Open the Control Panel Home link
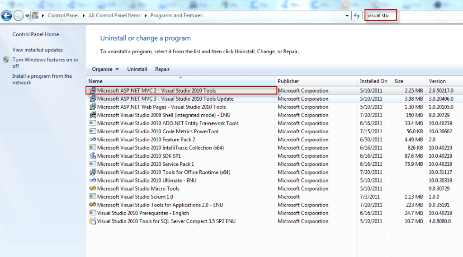The image size is (463, 257). pos(36,34)
